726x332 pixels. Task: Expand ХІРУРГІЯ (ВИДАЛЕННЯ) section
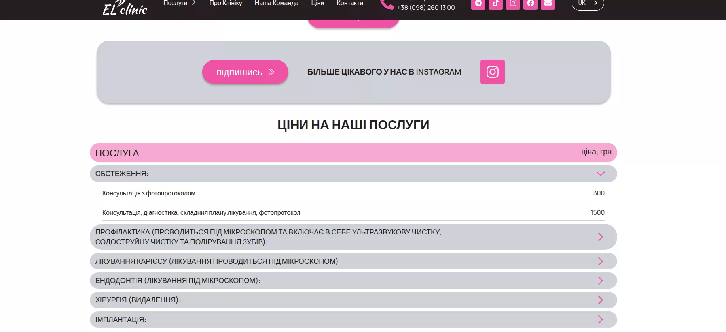[x=600, y=300]
